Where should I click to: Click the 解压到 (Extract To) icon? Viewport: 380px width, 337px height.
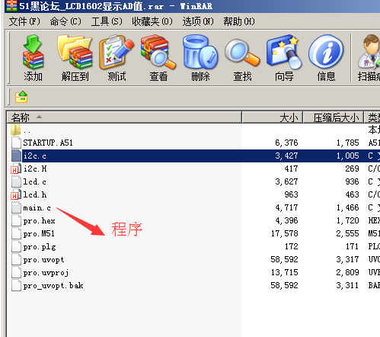[75, 52]
